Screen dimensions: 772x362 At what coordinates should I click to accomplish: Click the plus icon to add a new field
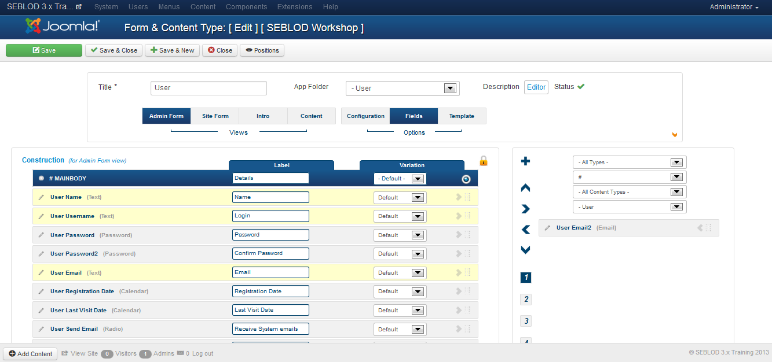click(x=525, y=161)
